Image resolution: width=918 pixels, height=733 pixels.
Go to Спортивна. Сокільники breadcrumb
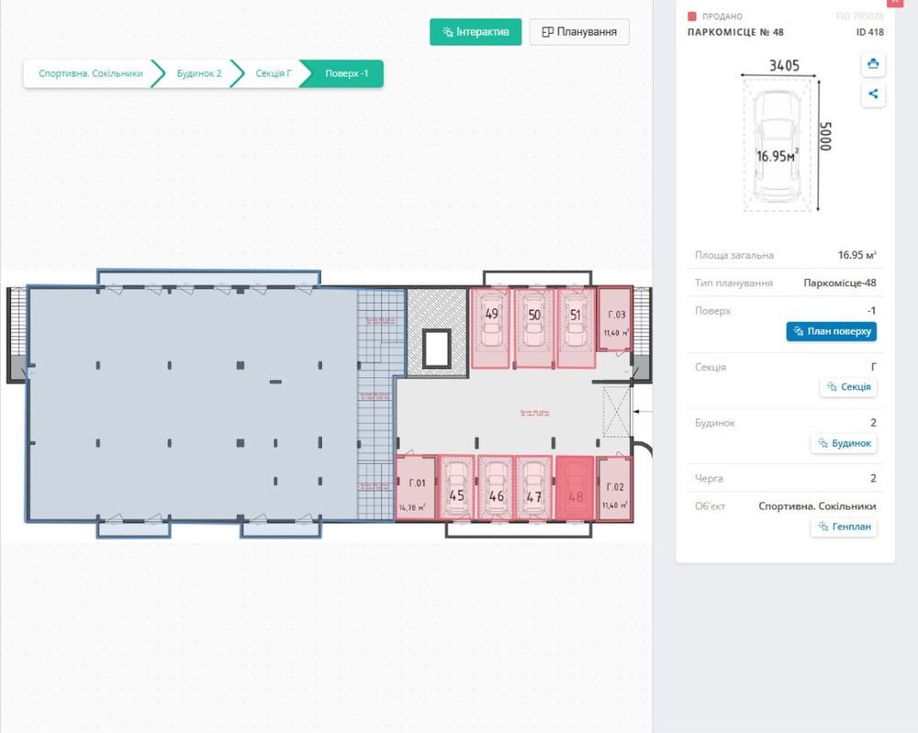[91, 73]
